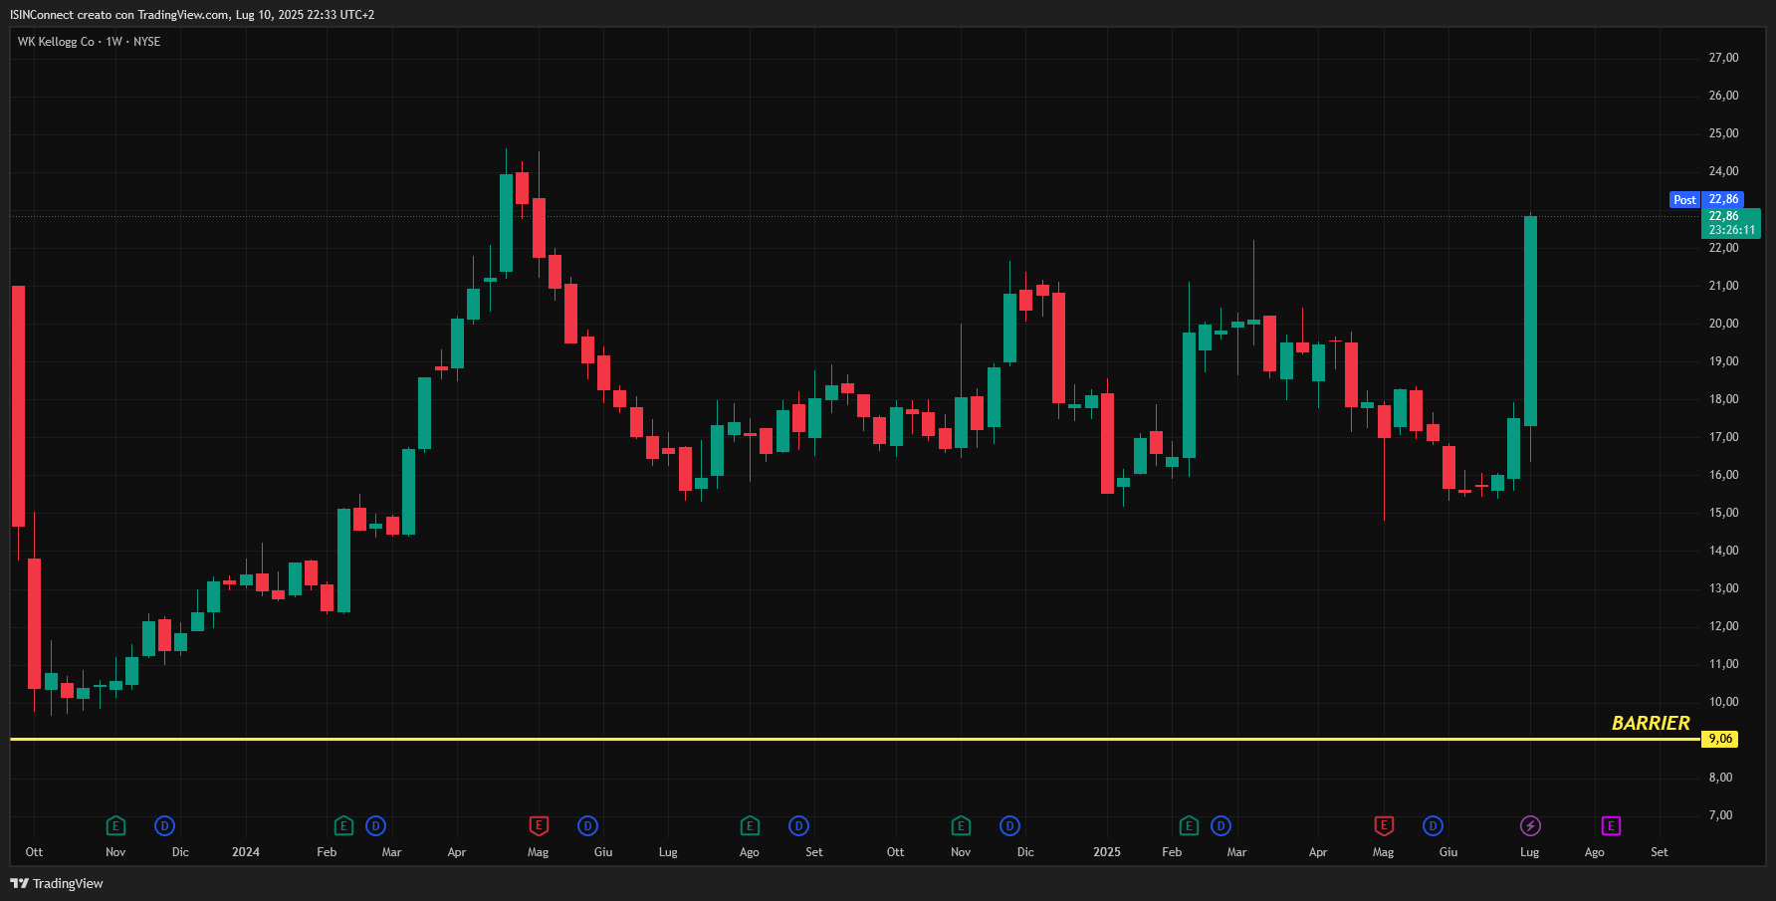Click the earnings marker for November 2024

(961, 825)
